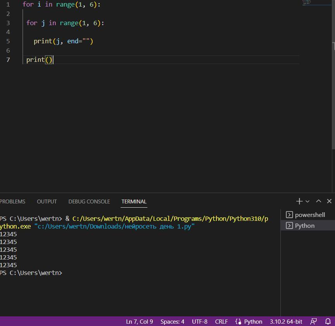Close the terminal panel
This screenshot has height=326, width=335.
[329, 201]
